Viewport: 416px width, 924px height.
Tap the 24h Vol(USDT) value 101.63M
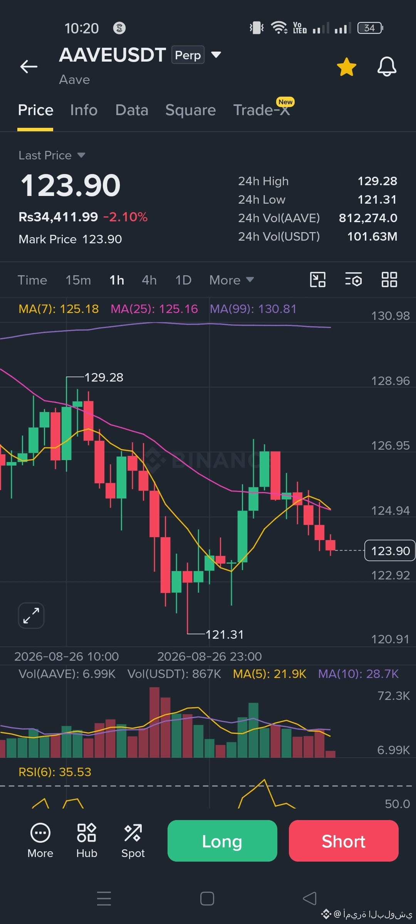coord(372,236)
